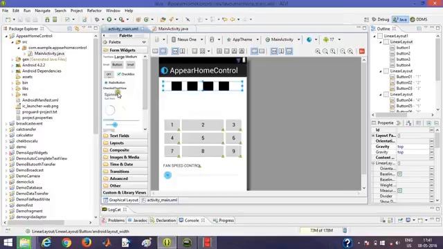The width and height of the screenshot is (443, 249).
Task: Select the Graphical Layout tab
Action: click(120, 200)
